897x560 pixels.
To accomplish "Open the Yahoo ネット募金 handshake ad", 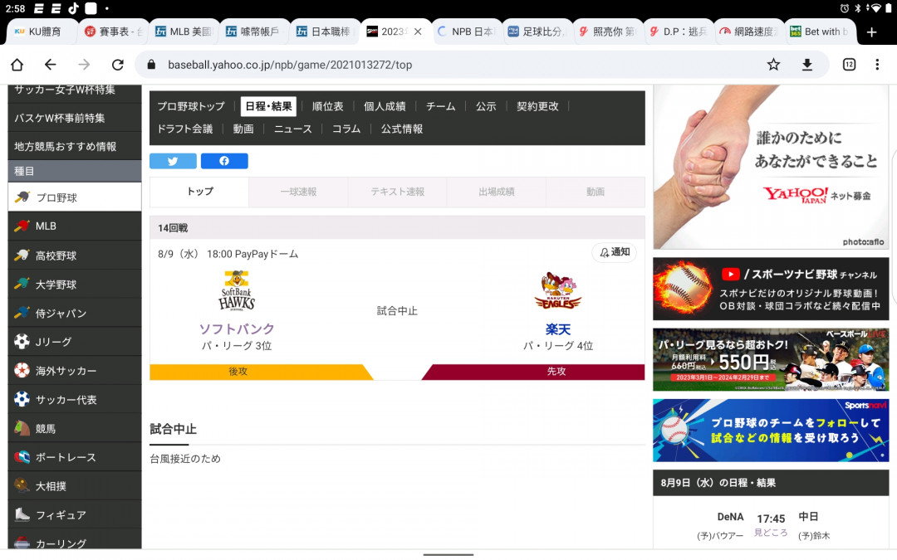I will 771,167.
